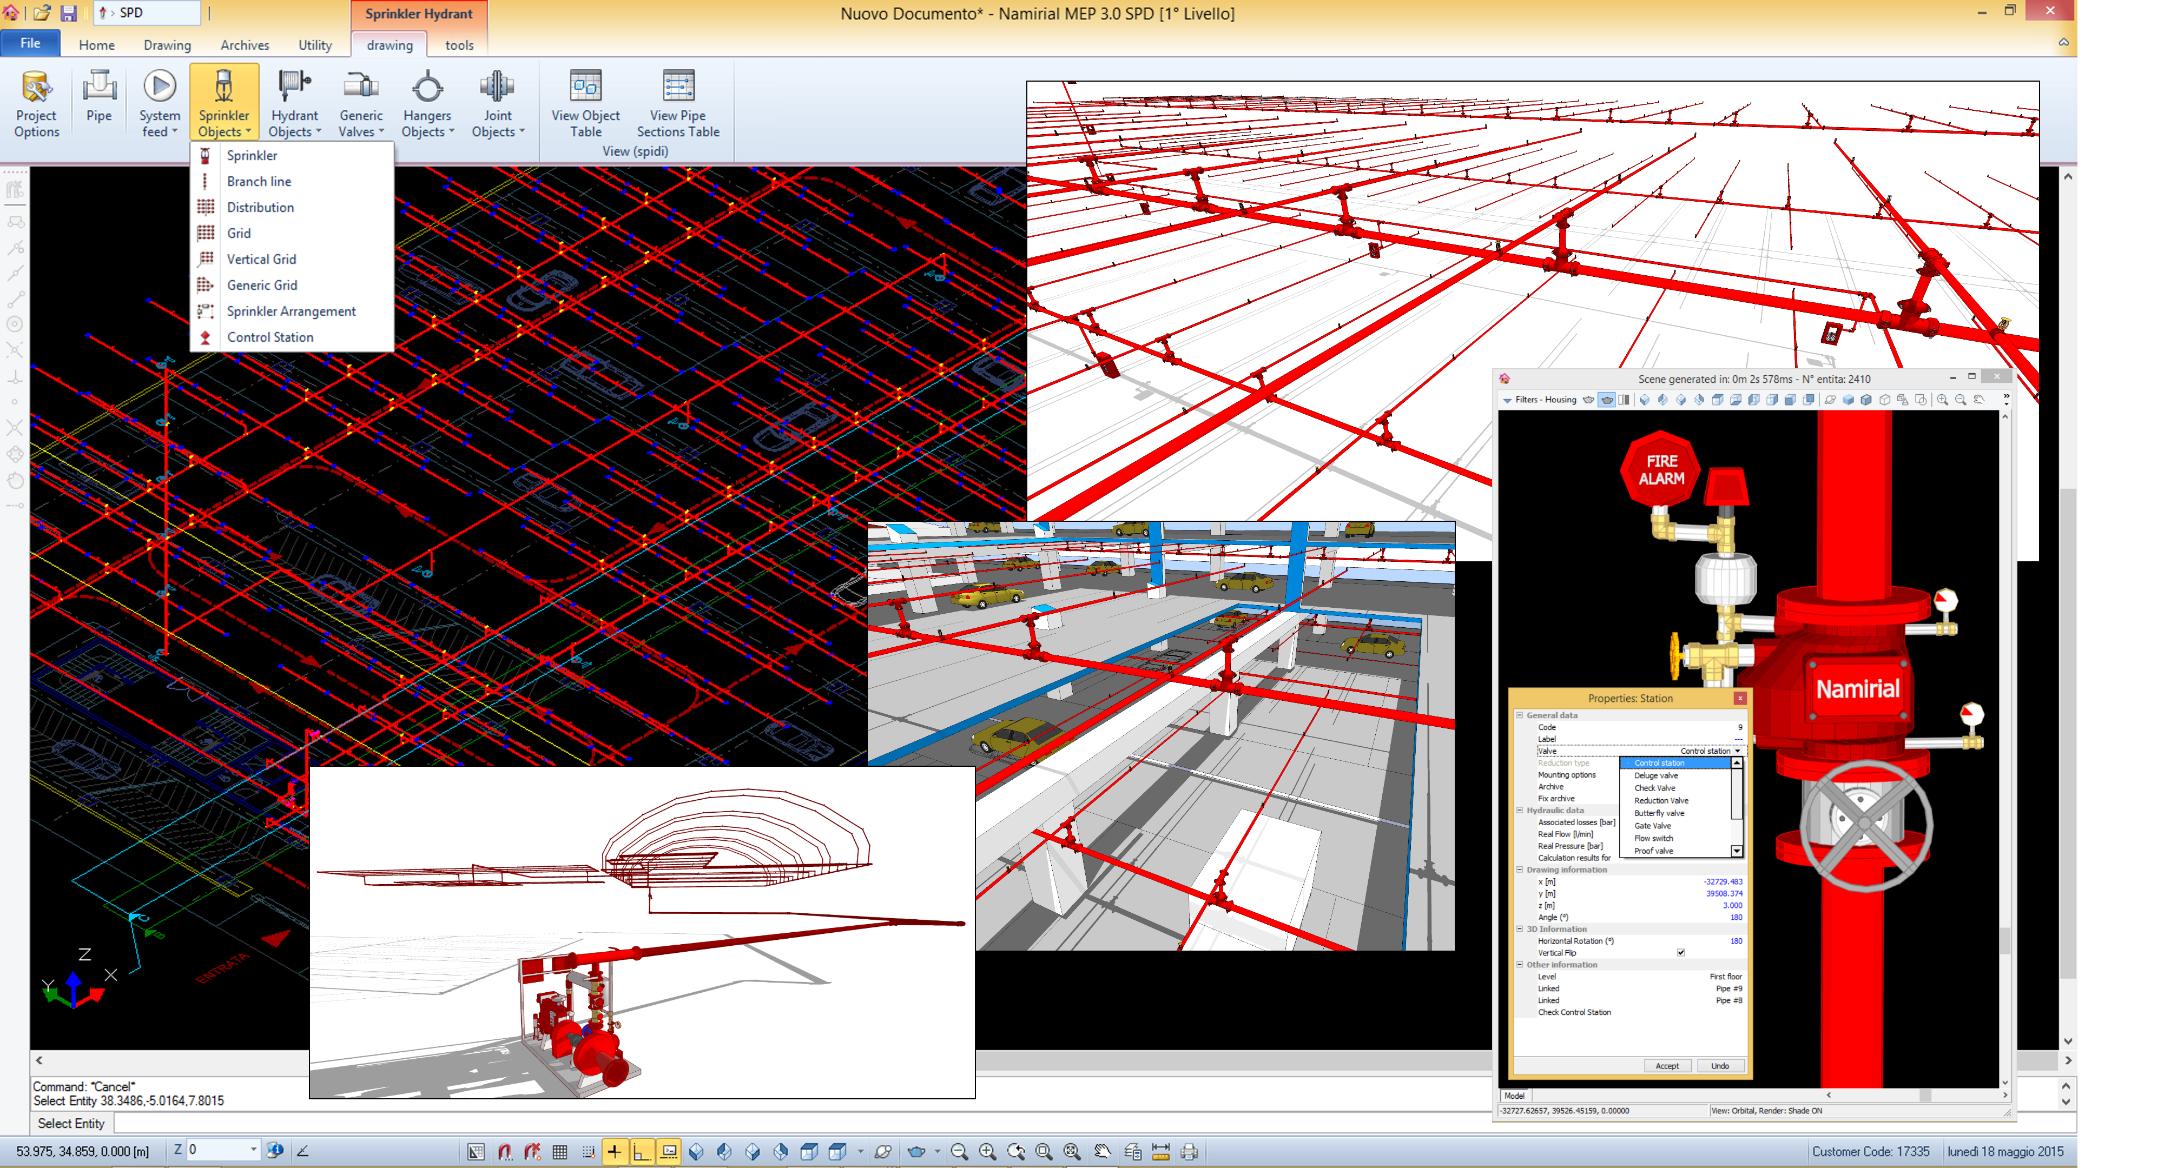Open View Object Table
Image resolution: width=2164 pixels, height=1168 pixels.
click(x=585, y=103)
